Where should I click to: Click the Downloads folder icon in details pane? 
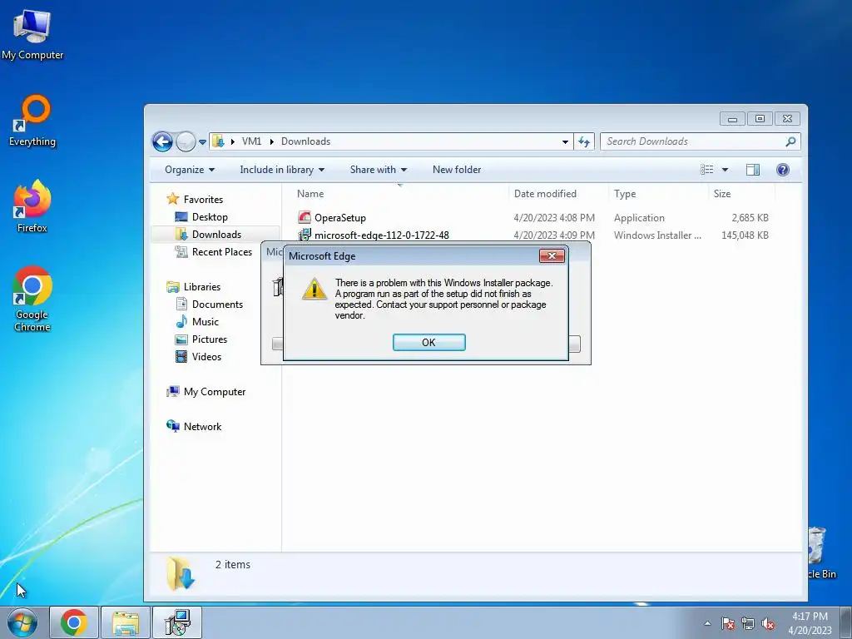181,573
